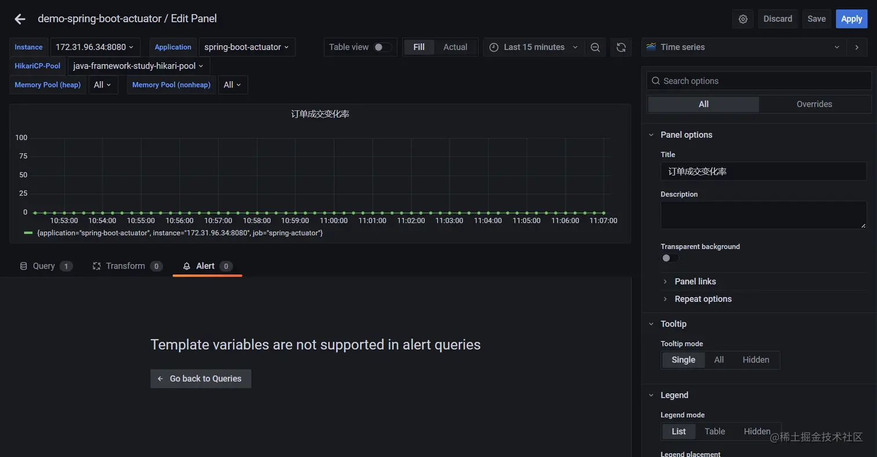Open the Time series visualization picker
Viewport: 877px width, 457px height.
tap(744, 48)
